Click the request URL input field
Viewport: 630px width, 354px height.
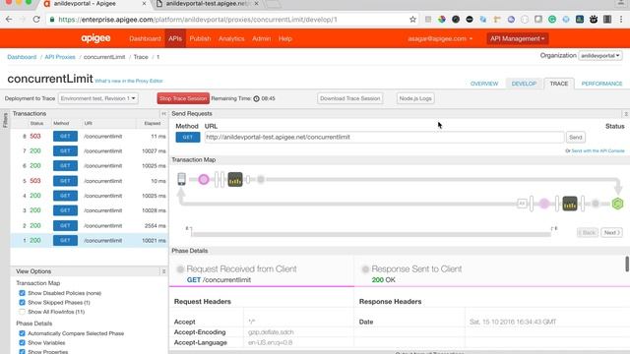384,138
